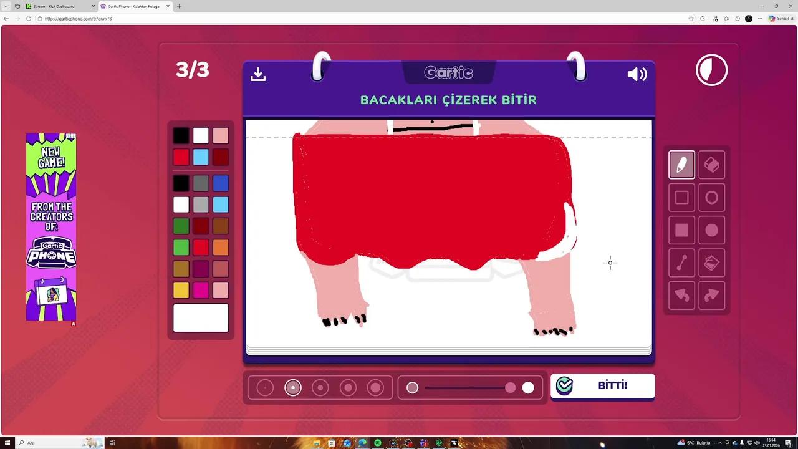Click the BİTTİ! done button
798x449 pixels.
(x=602, y=386)
